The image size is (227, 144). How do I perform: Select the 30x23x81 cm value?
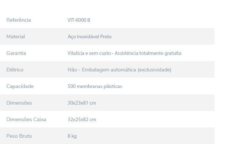click(82, 103)
